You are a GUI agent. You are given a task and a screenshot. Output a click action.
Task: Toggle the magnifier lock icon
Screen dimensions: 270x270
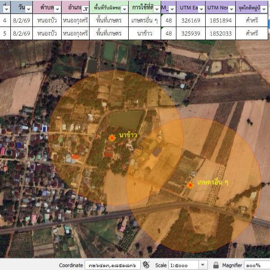point(216,265)
